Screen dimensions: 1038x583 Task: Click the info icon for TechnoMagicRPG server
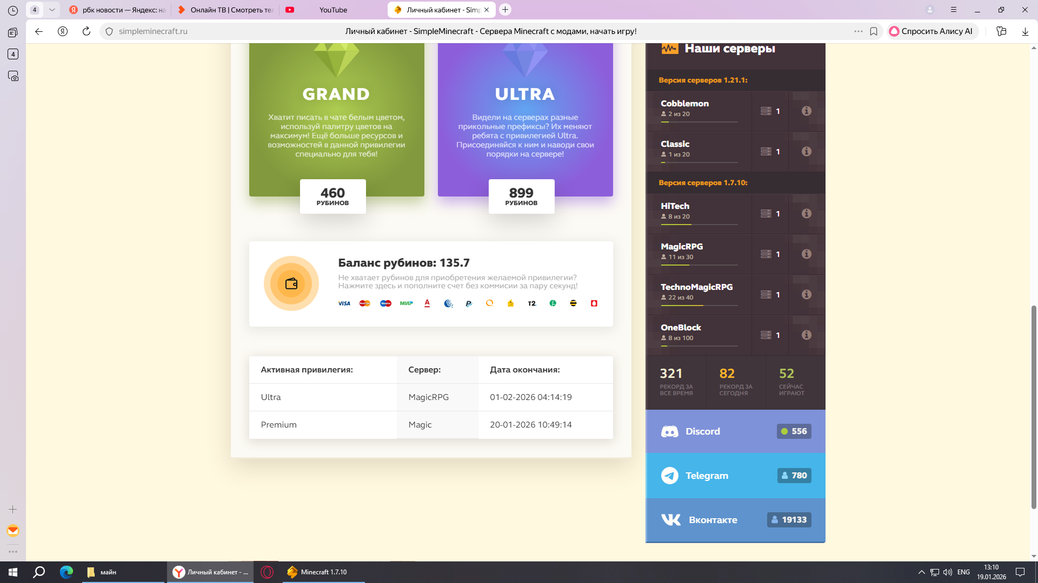tap(806, 294)
